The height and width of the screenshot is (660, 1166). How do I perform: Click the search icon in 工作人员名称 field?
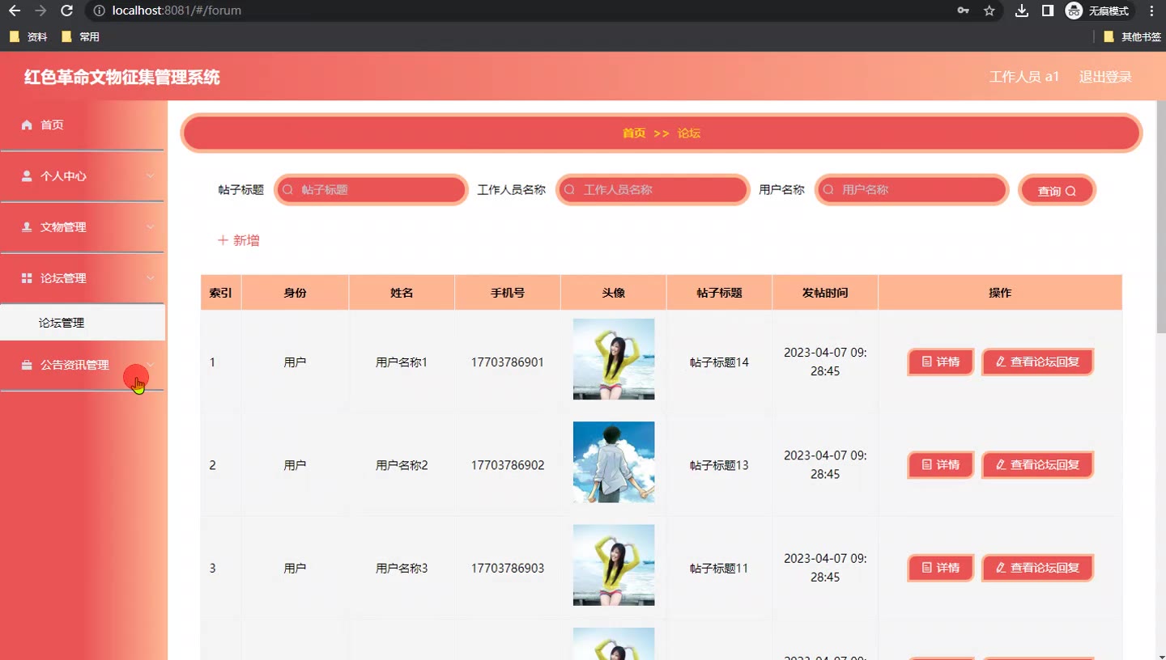(x=569, y=189)
